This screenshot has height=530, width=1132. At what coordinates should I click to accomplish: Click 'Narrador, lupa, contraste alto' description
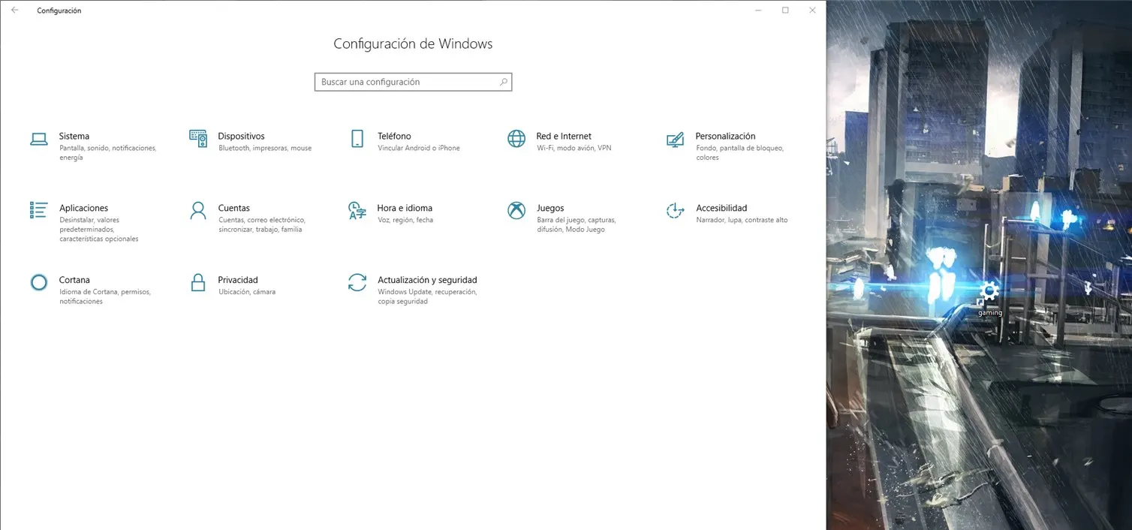click(742, 220)
